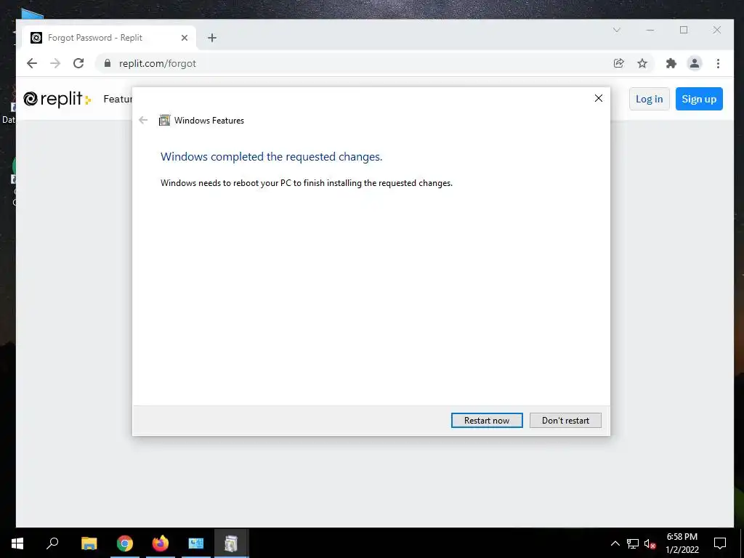744x558 pixels.
Task: Choose Don't restart in Windows Features
Action: (565, 421)
